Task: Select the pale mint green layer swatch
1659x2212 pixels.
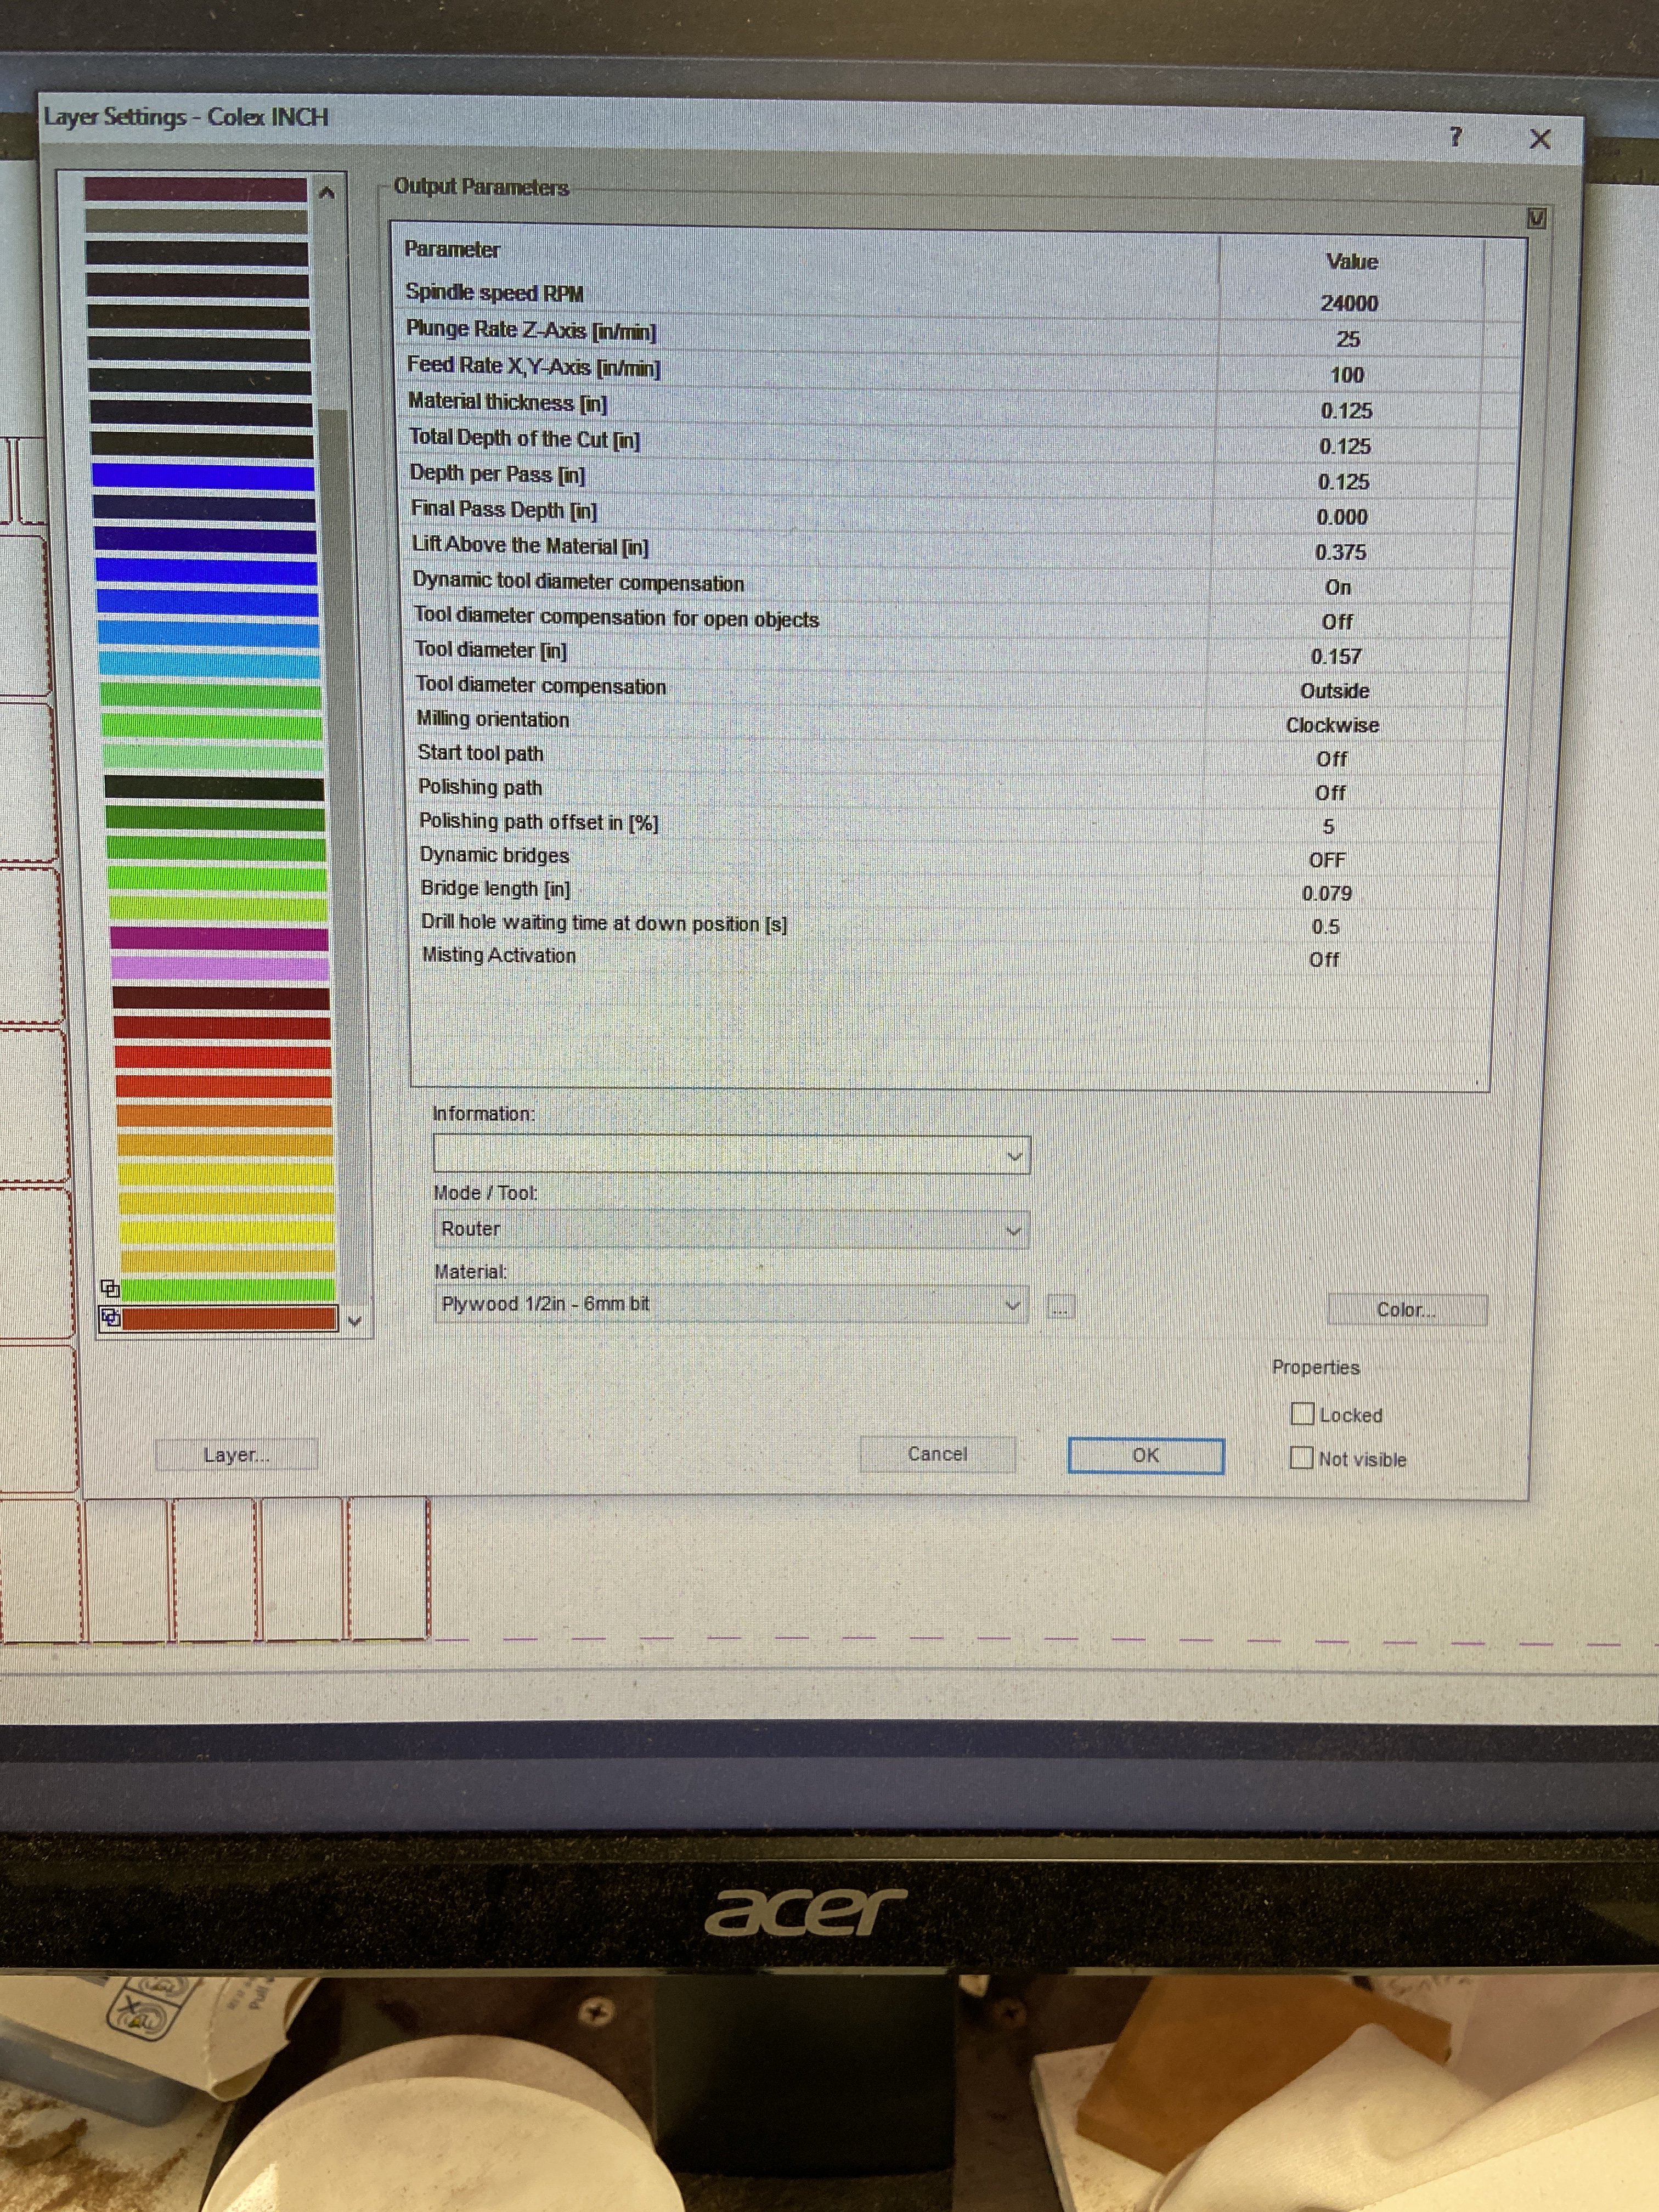Action: point(212,757)
